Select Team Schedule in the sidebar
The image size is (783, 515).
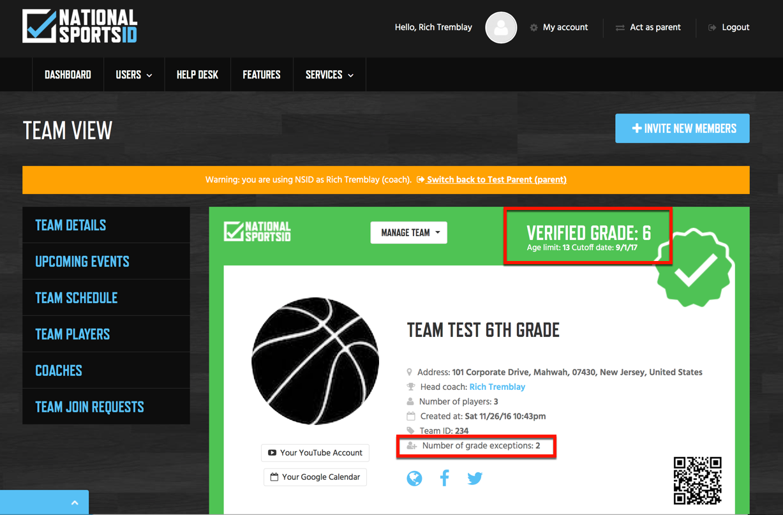pyautogui.click(x=106, y=297)
